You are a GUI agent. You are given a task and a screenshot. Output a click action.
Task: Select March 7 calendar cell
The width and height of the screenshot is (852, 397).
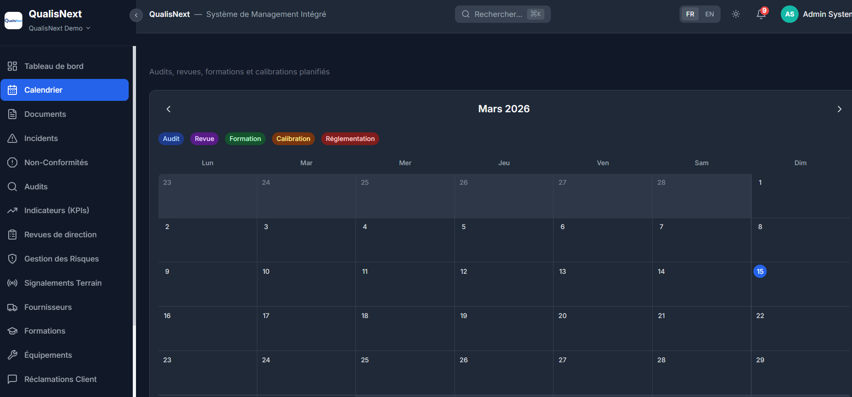click(701, 240)
